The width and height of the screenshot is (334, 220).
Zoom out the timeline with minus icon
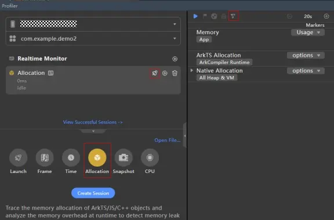click(x=289, y=16)
